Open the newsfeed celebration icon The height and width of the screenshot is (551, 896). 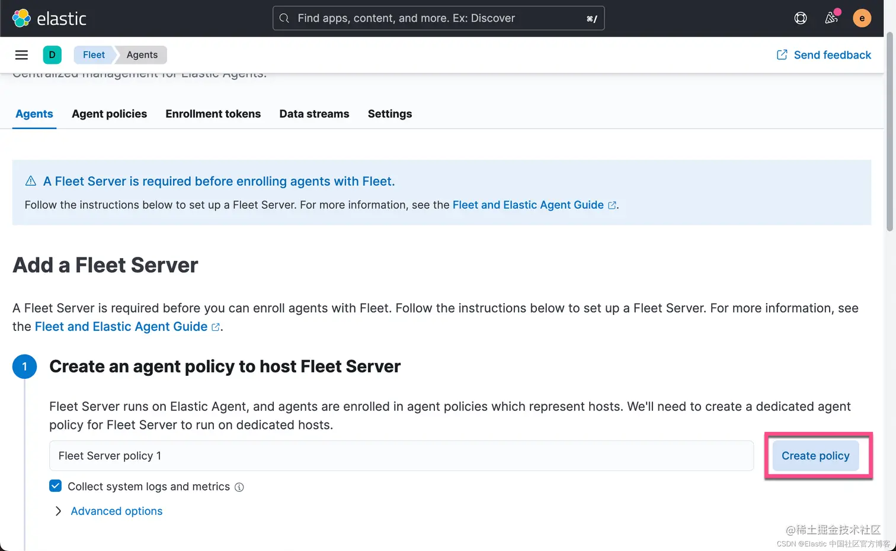coord(831,18)
